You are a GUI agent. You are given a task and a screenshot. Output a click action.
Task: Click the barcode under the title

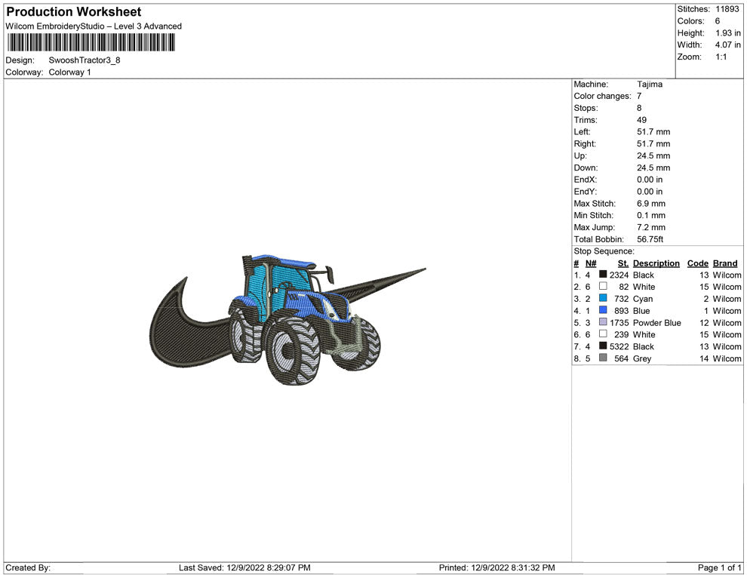91,42
